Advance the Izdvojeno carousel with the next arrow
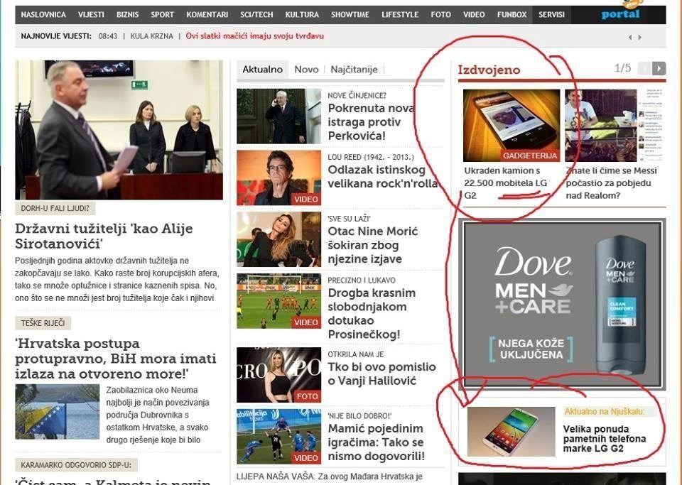682x485 pixels. click(x=660, y=68)
